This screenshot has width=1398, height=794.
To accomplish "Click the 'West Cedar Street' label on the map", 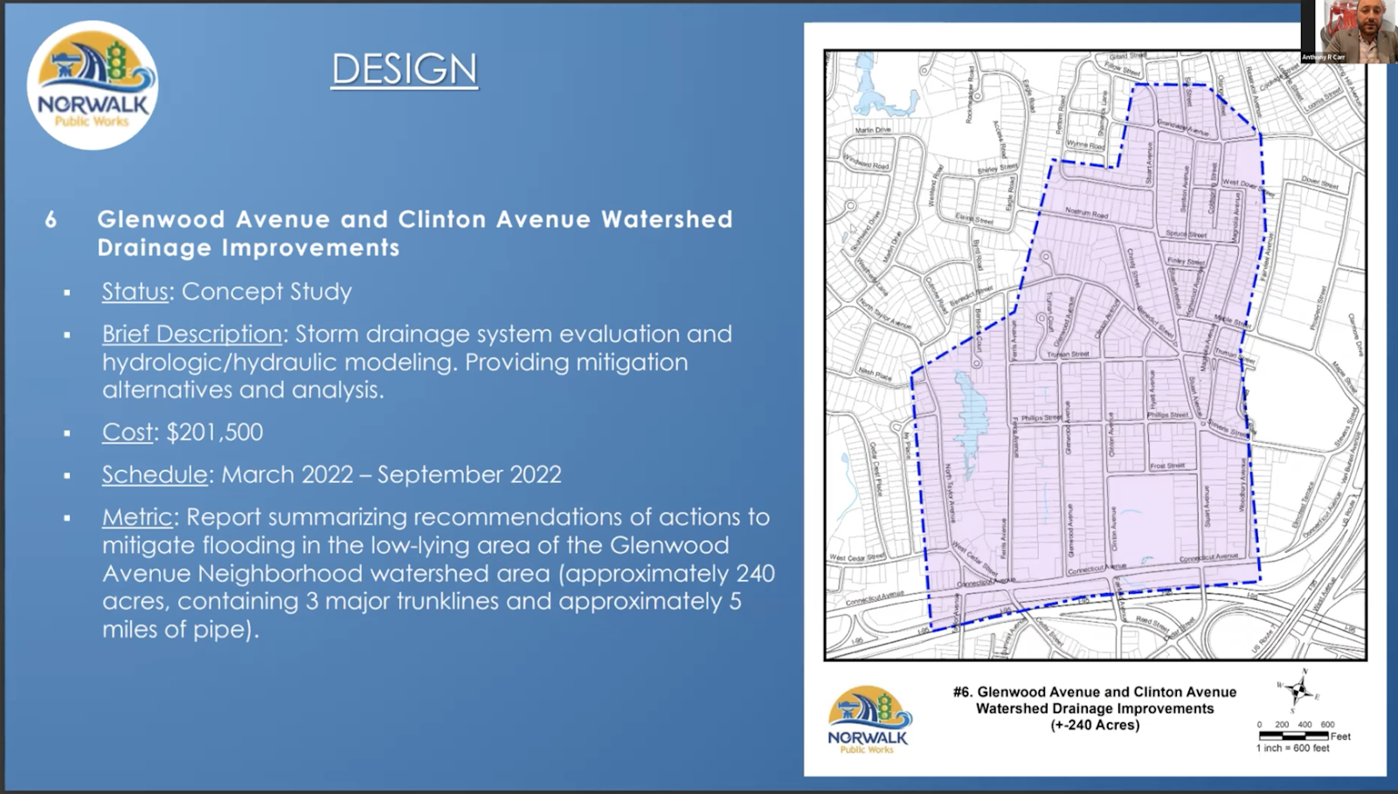I will coord(857,557).
